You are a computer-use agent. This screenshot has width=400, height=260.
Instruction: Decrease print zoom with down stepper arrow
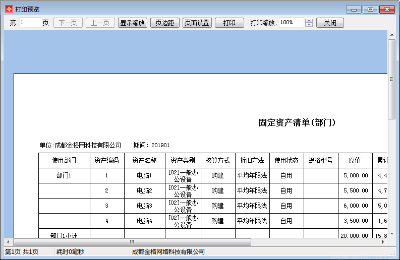[309, 25]
